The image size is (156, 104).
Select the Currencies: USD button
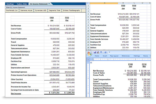pos(41,11)
